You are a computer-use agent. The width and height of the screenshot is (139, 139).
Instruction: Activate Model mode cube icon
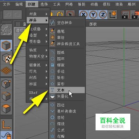[x=6, y=46]
